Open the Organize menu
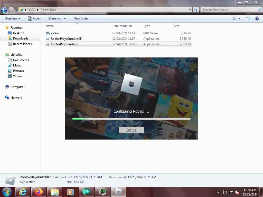Screen dimensions: 263x197 pos(12,18)
